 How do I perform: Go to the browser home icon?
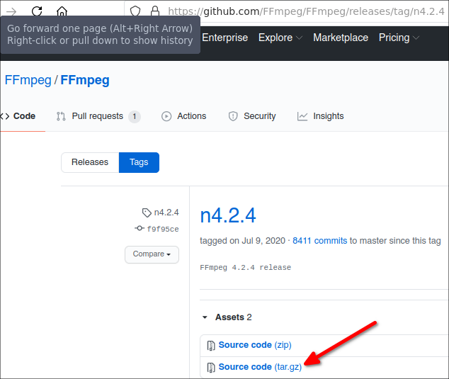[x=62, y=11]
